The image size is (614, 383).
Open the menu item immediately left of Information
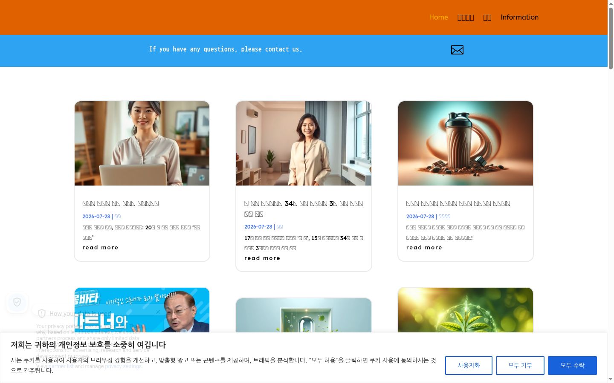pyautogui.click(x=487, y=17)
